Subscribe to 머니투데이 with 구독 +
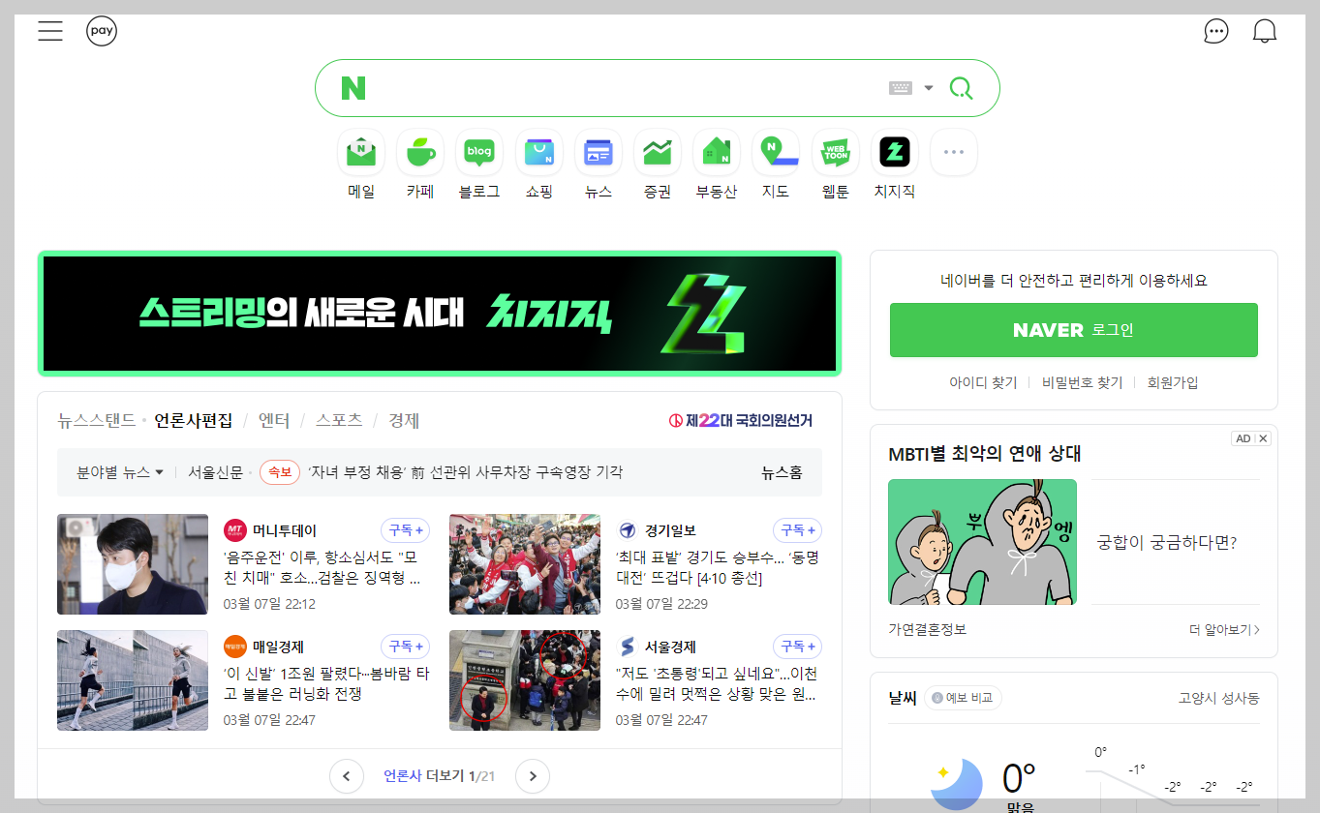Viewport: 1320px width, 813px height. [406, 530]
